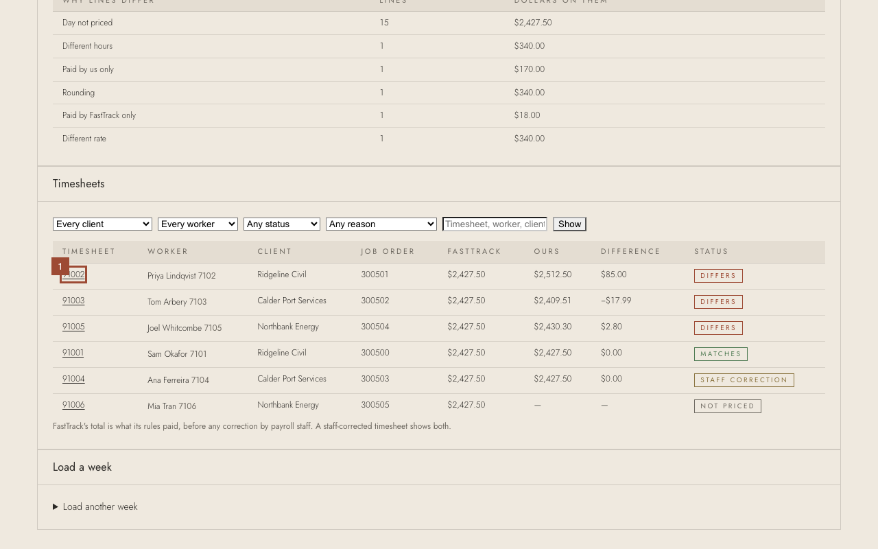Image resolution: width=878 pixels, height=549 pixels.
Task: Click the timesheet search input field
Action: click(495, 224)
